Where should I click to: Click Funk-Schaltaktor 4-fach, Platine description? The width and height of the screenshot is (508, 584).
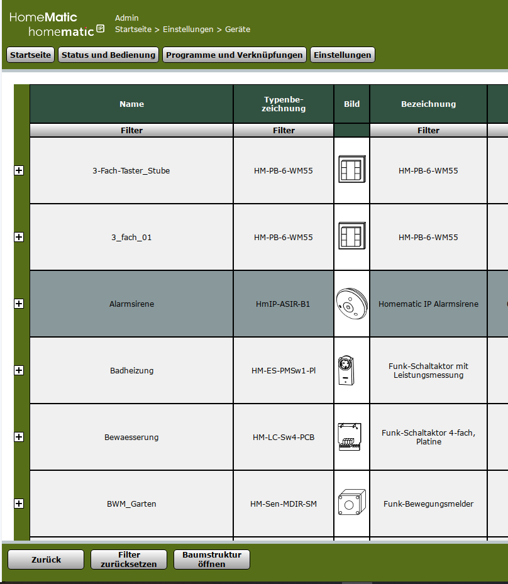click(428, 438)
